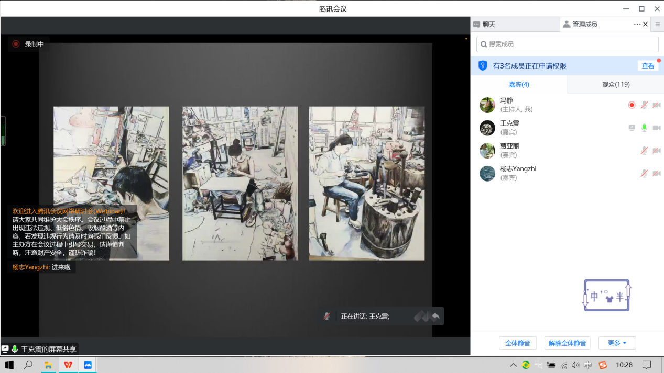Show hidden system tray icons
The height and width of the screenshot is (373, 664).
513,365
